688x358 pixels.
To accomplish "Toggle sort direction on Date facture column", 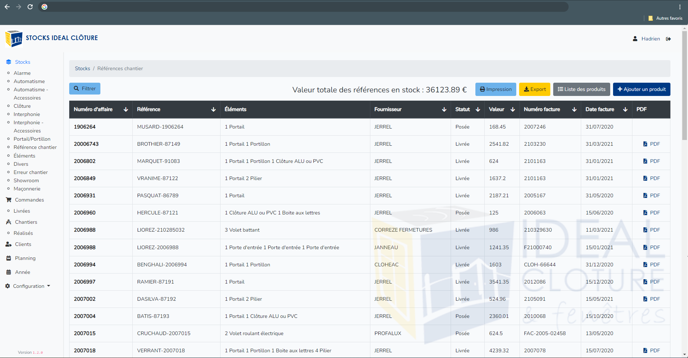I will click(625, 110).
